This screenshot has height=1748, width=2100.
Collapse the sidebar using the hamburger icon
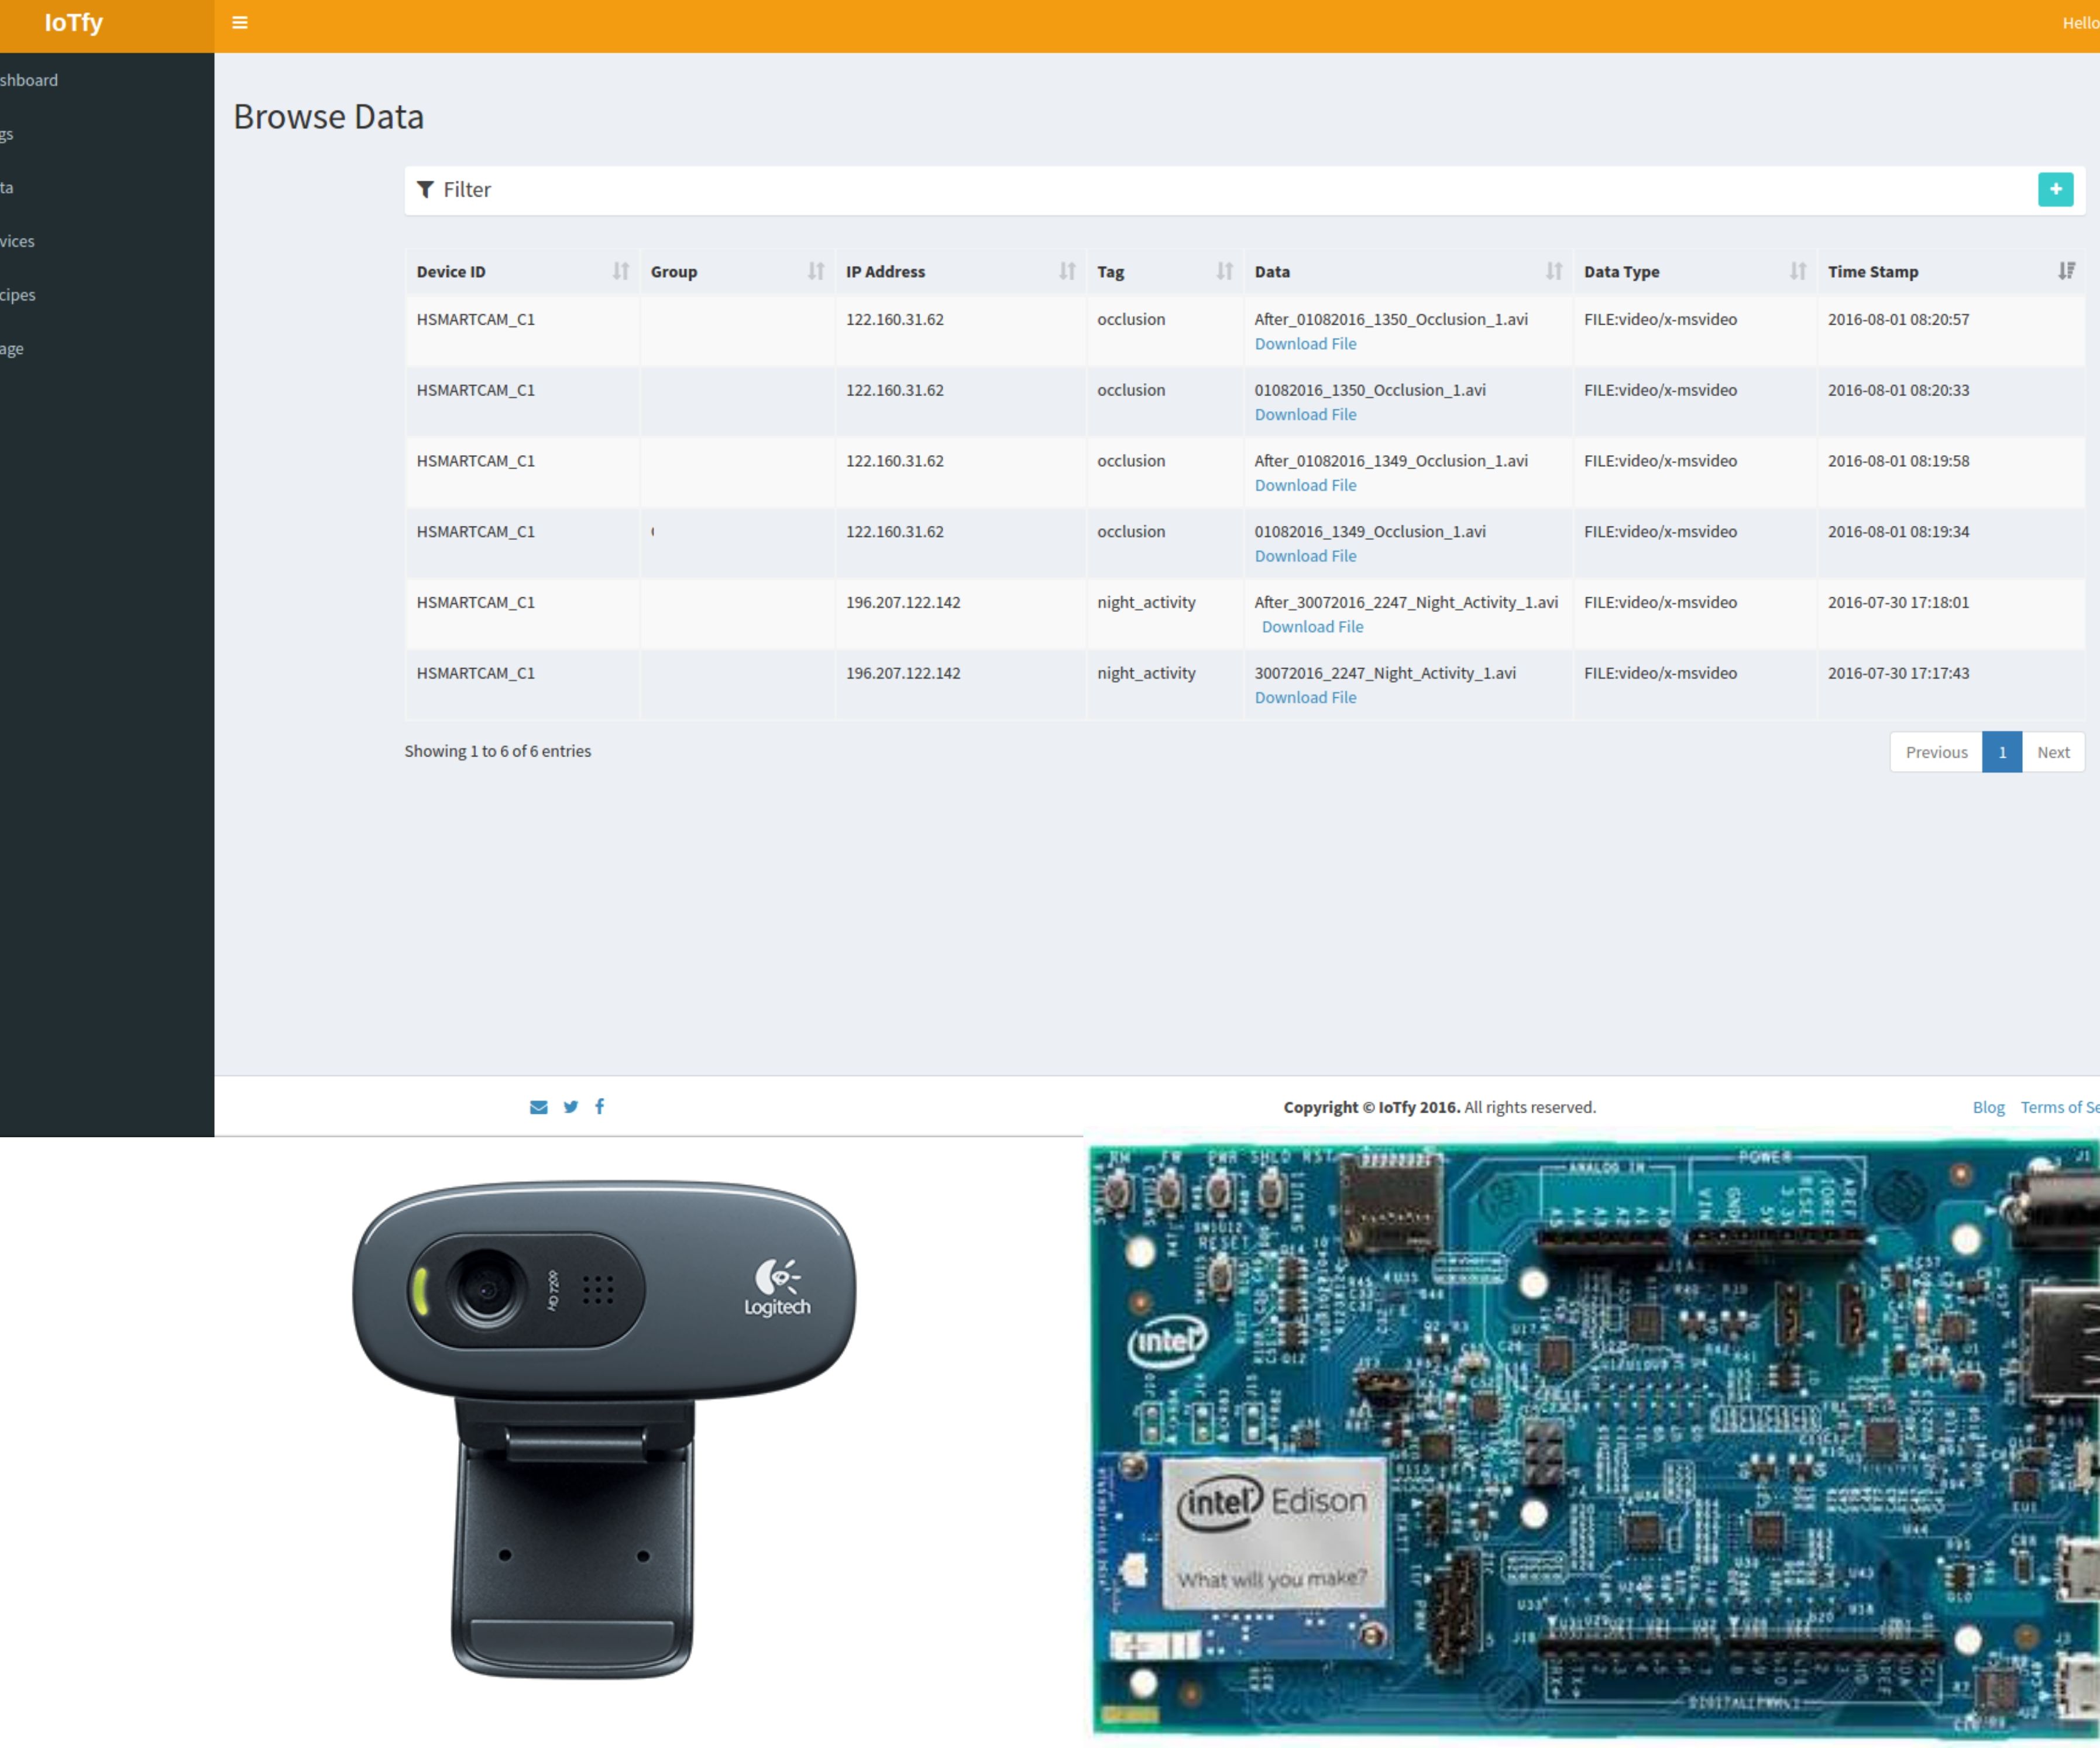tap(239, 22)
